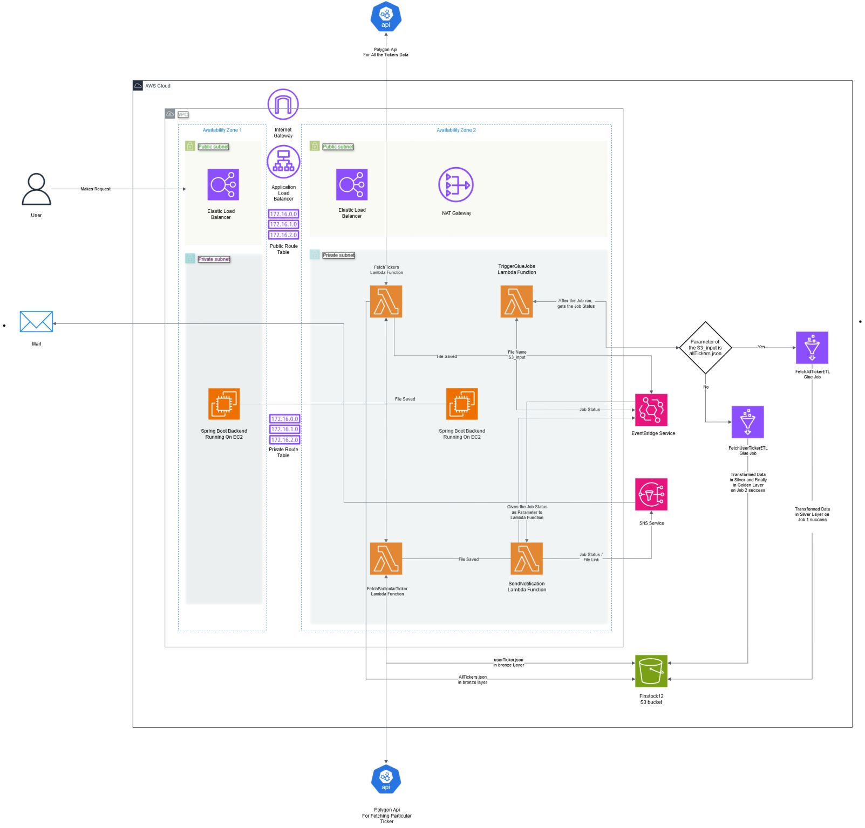Select the Elastic Load Balancer in Availability Zone 1
The height and width of the screenshot is (828, 865).
coord(223,184)
